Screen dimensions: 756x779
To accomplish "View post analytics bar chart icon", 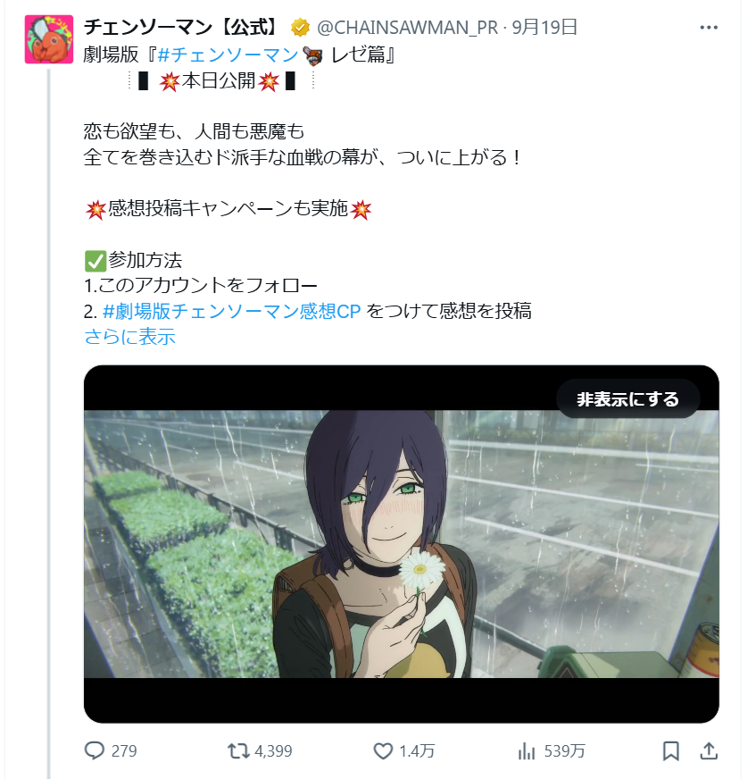I will coord(527,750).
